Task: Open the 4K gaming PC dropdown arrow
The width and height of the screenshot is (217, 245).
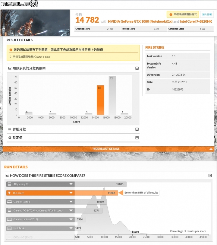Action: [x=71, y=184]
